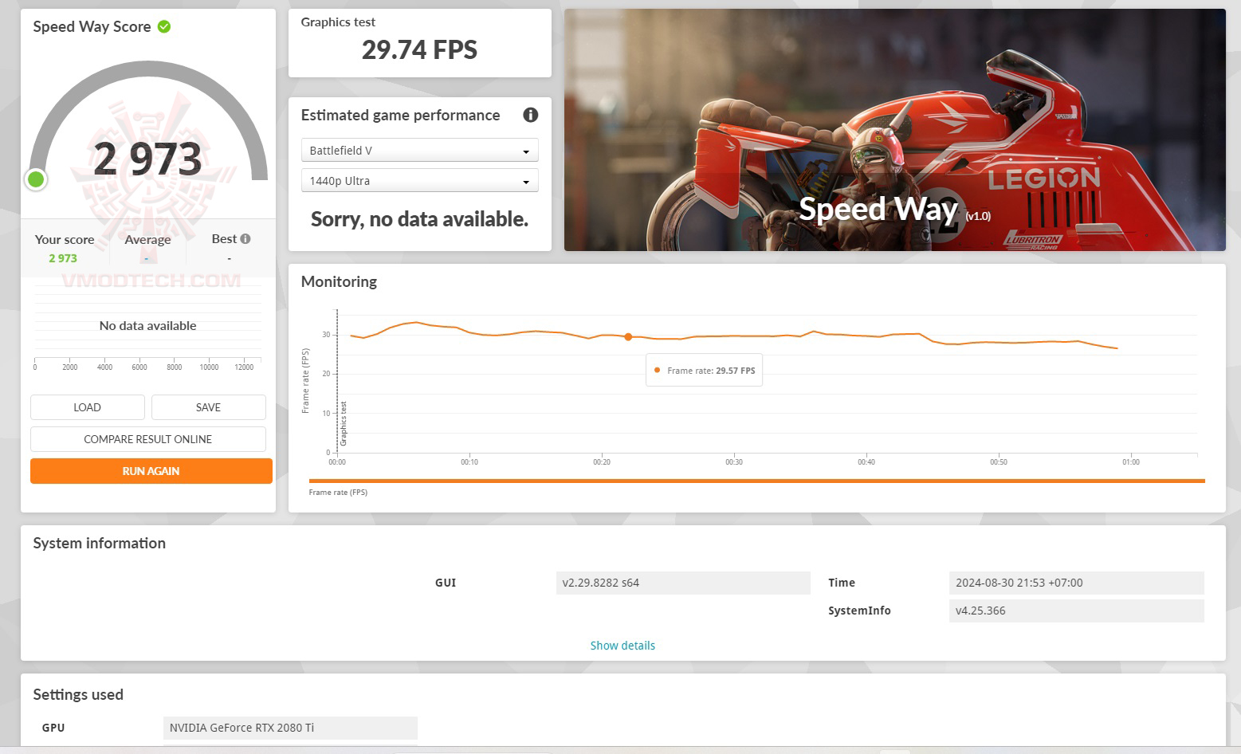Click the SAVE button

[209, 407]
